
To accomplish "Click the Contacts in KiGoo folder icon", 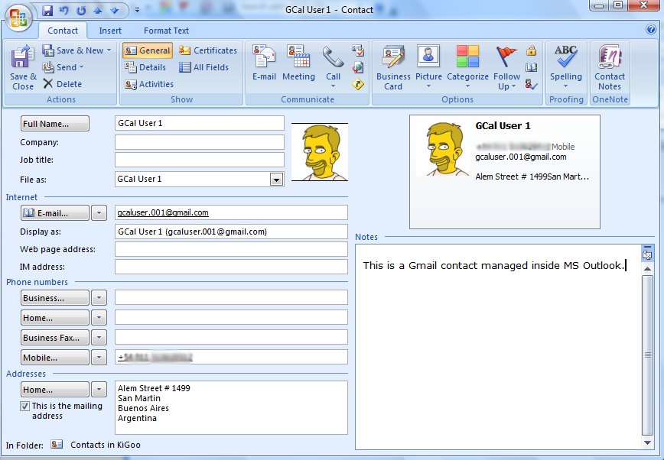I will coord(57,445).
